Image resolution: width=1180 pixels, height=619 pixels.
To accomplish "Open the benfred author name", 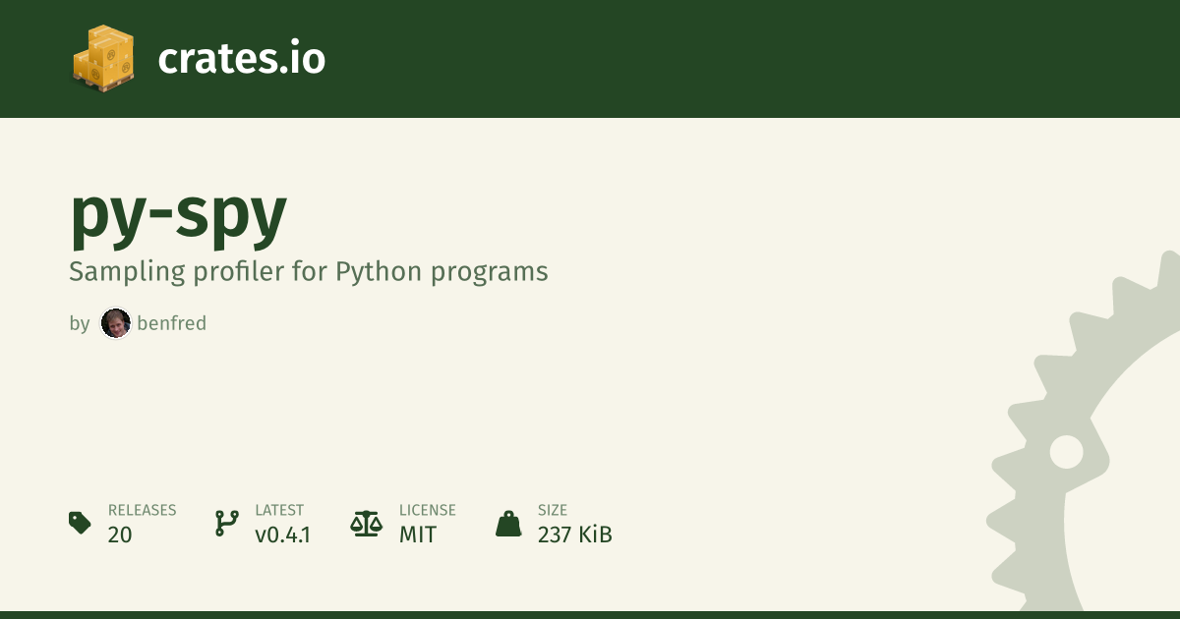I will pyautogui.click(x=172, y=323).
